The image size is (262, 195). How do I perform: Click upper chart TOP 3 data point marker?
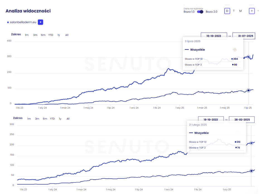pos(248,90)
